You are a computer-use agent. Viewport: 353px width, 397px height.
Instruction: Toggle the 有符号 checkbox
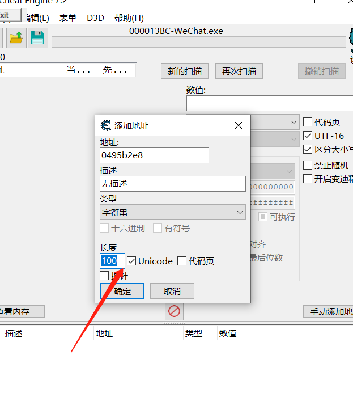point(158,228)
